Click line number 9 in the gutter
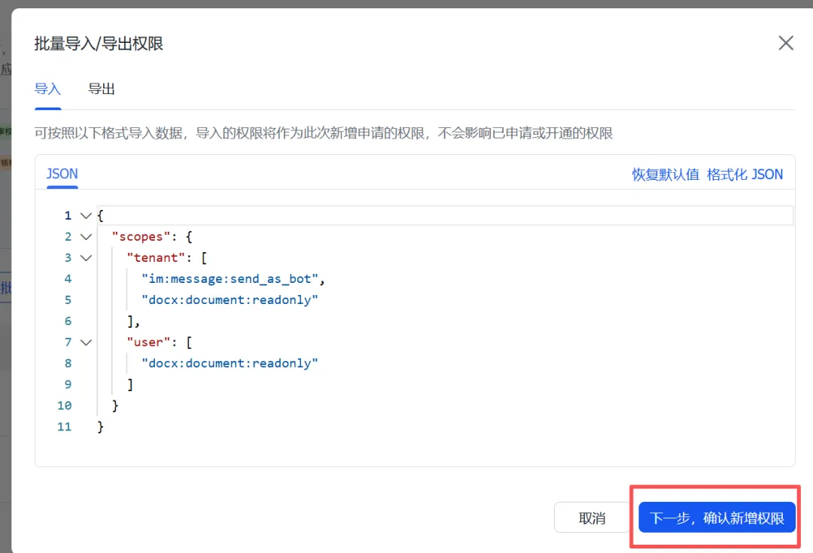 click(x=68, y=384)
